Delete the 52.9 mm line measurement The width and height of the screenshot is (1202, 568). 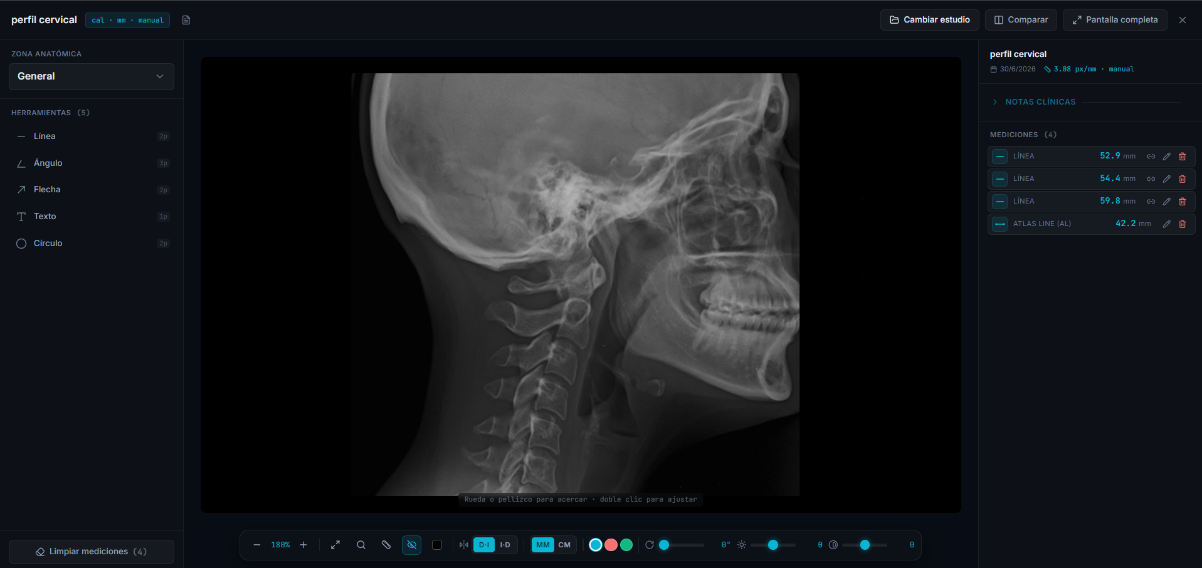[1183, 157]
